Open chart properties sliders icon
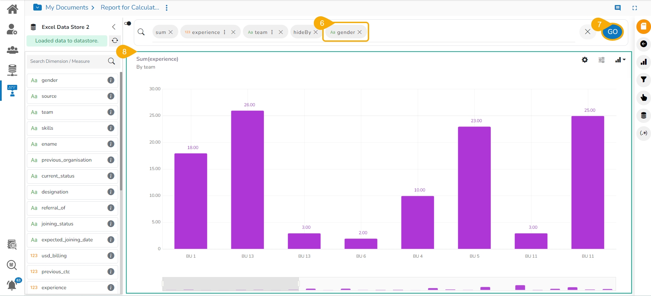This screenshot has height=296, width=651. click(601, 60)
